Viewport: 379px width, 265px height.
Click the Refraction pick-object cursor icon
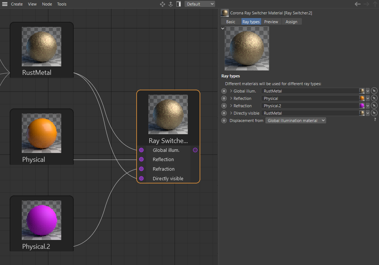[x=374, y=106]
